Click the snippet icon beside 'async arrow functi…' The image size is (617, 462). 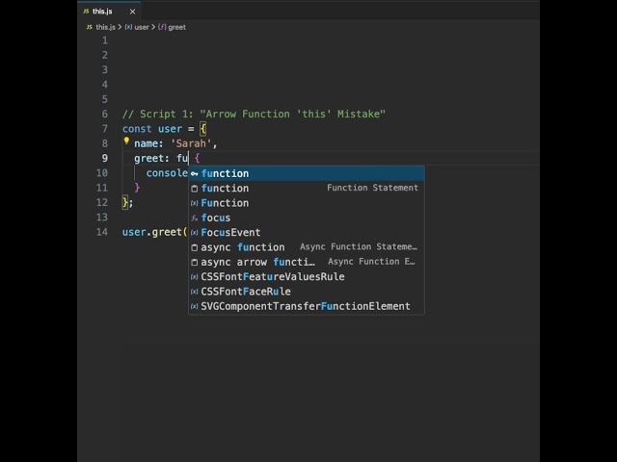point(195,262)
